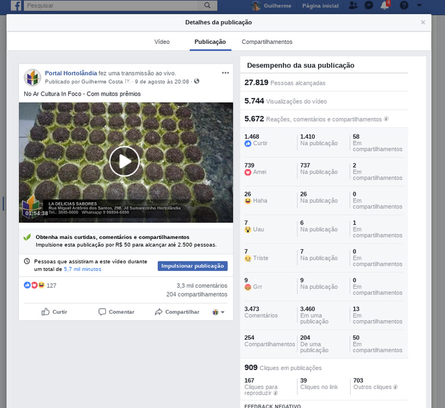Click the three-dots post options icon

225,73
